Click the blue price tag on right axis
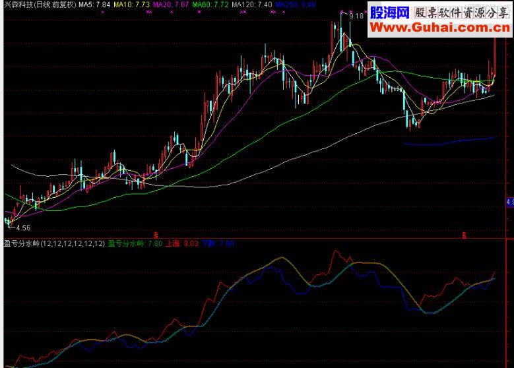This screenshot has width=514, height=368. point(510,202)
